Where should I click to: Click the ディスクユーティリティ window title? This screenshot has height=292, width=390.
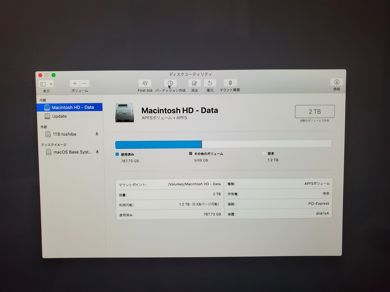click(x=190, y=74)
